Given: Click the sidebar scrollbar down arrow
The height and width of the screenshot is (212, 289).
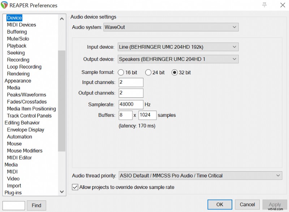Looking at the screenshot, I should (x=62, y=192).
